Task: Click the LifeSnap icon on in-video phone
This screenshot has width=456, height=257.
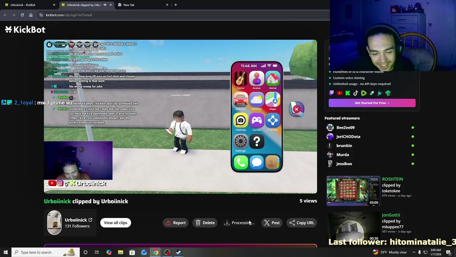Action: pos(240,121)
